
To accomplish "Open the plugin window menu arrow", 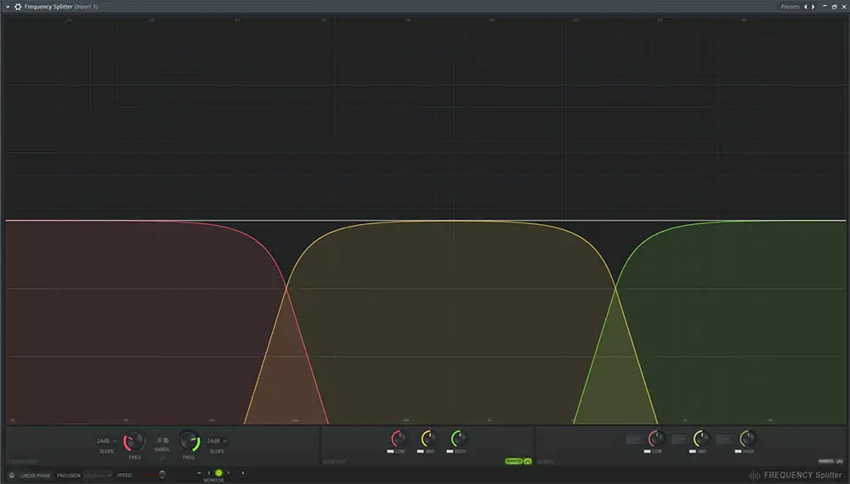I will [7, 7].
